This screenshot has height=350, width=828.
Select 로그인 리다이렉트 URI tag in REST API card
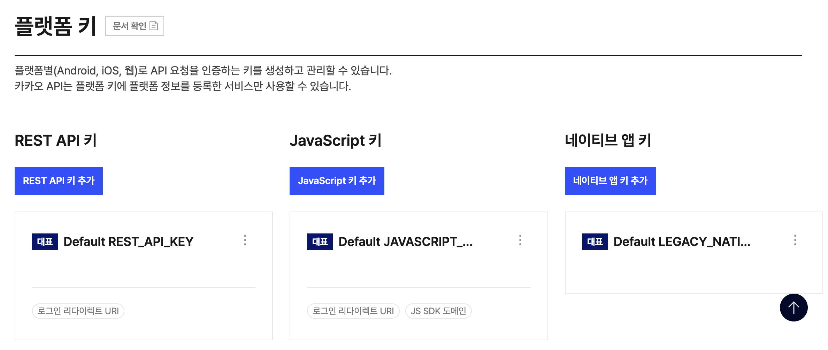tap(78, 311)
